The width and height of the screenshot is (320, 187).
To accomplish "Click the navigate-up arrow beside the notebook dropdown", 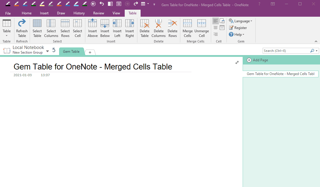I will tap(54, 50).
